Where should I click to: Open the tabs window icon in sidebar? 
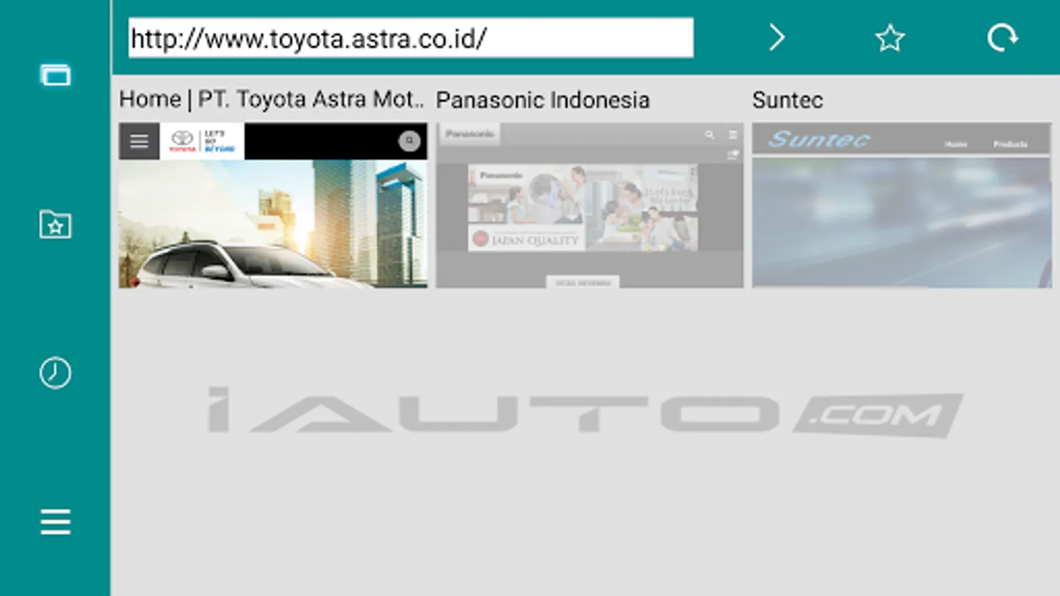tap(55, 75)
